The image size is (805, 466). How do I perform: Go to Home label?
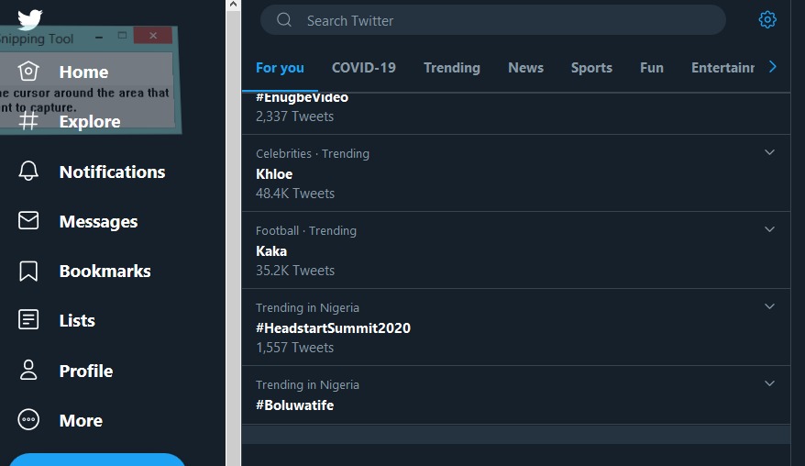(83, 72)
